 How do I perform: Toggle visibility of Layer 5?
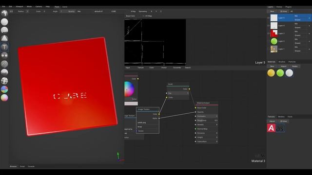pos(269,18)
